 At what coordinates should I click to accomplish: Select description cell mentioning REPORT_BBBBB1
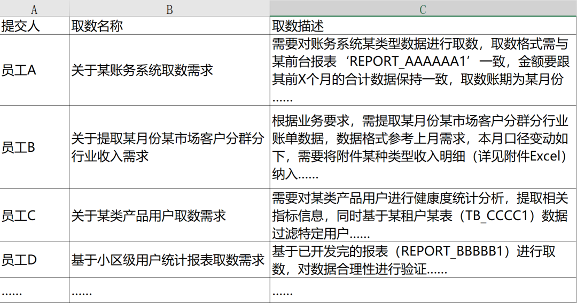click(423, 260)
